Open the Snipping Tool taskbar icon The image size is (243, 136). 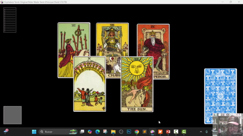(x=106, y=132)
